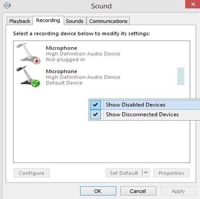Click the Microphone name of default device

pos(62,71)
